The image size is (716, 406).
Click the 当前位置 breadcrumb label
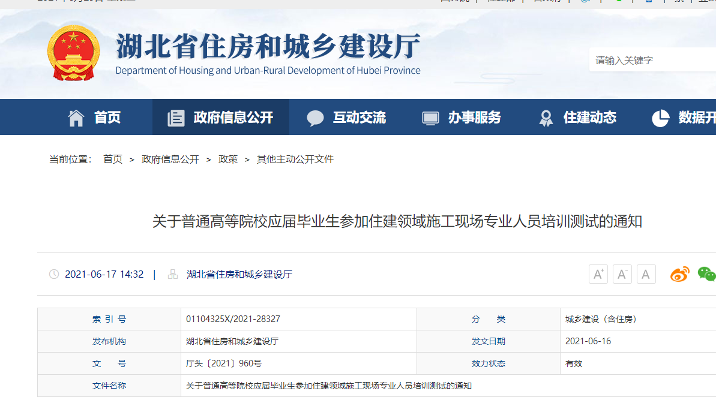[x=71, y=159]
